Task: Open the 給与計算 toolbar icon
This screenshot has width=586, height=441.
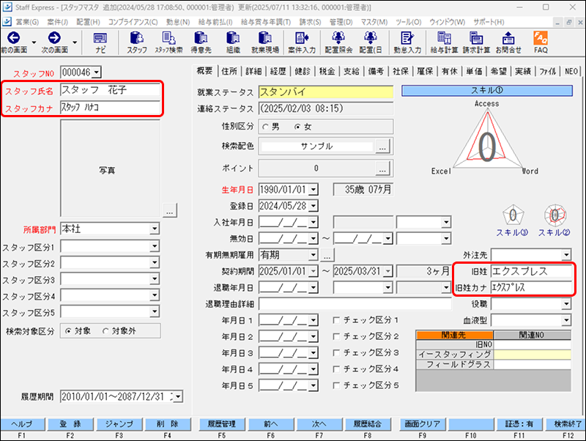Action: (444, 38)
